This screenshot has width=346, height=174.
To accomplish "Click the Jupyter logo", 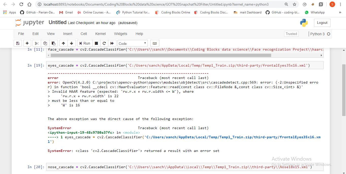I will (x=30, y=23).
